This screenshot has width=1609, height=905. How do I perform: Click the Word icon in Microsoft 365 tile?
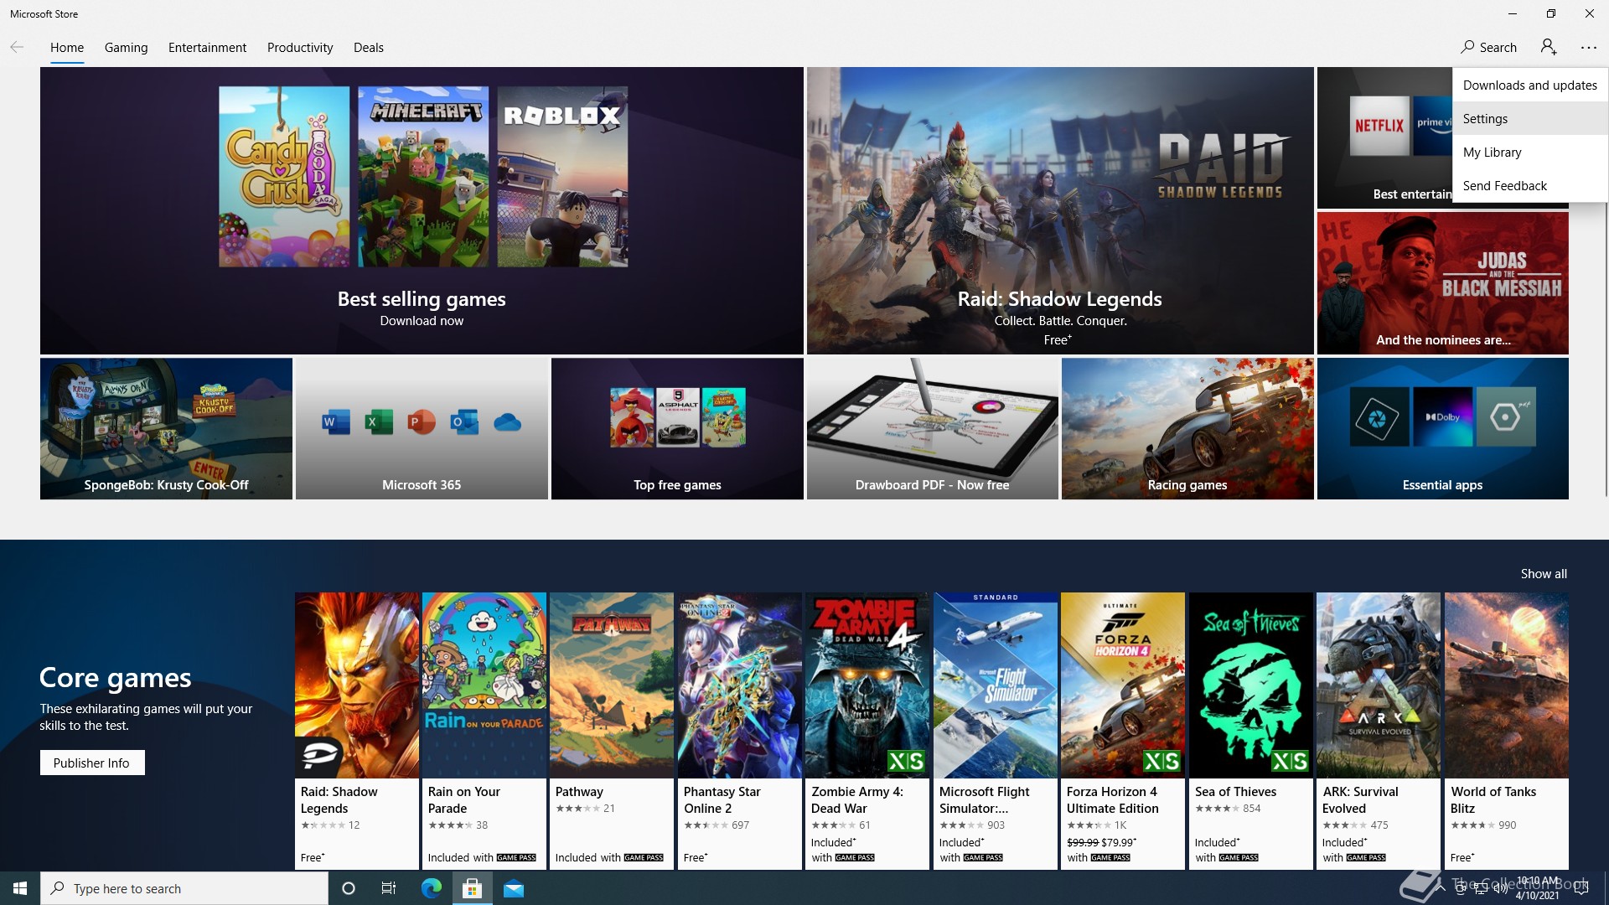[336, 421]
